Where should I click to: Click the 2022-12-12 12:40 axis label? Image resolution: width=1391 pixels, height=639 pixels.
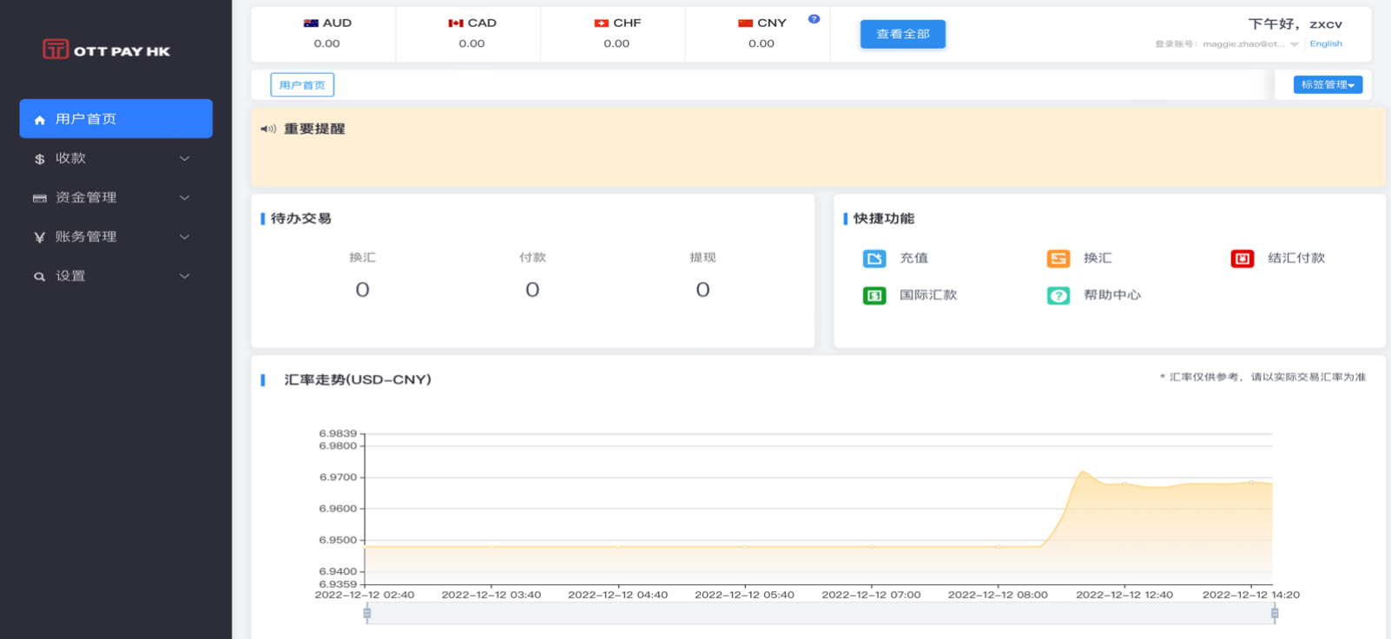click(1124, 595)
